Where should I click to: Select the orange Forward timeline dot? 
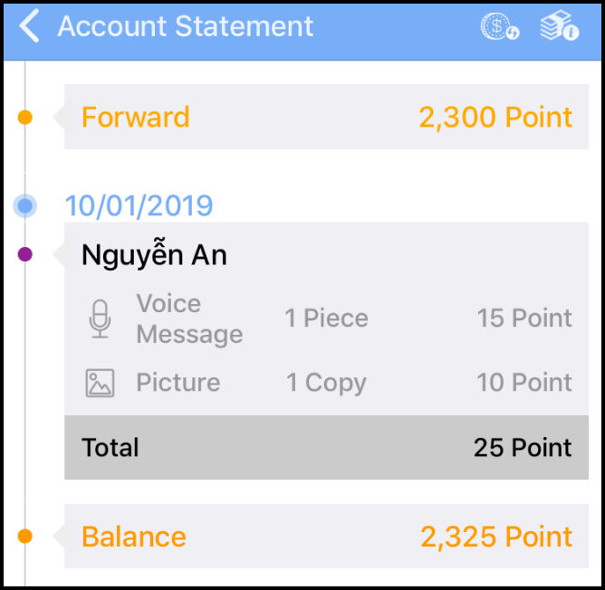point(25,118)
